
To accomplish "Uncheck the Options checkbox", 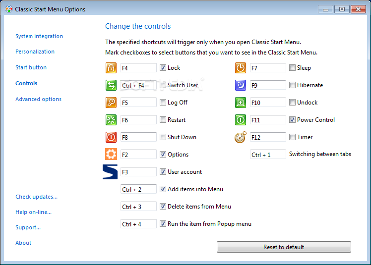I will pos(163,155).
